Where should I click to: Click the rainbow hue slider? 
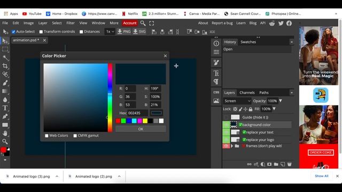point(110,98)
